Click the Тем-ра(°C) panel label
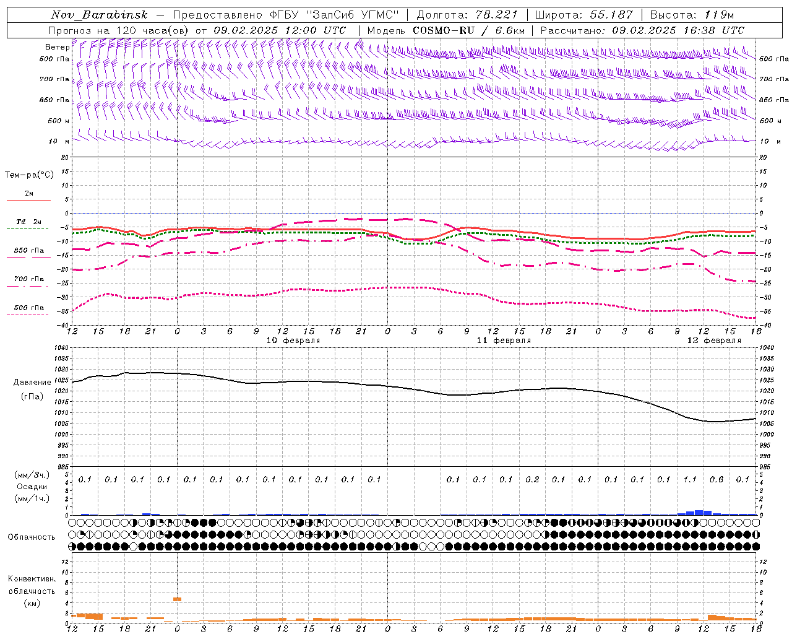The height and width of the screenshot is (634, 792). [29, 175]
